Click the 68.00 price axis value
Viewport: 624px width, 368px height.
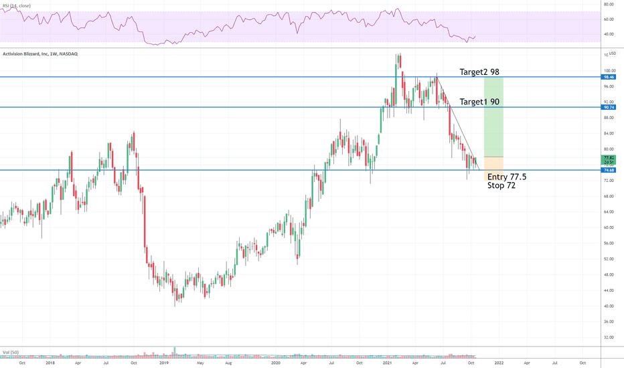pos(609,196)
